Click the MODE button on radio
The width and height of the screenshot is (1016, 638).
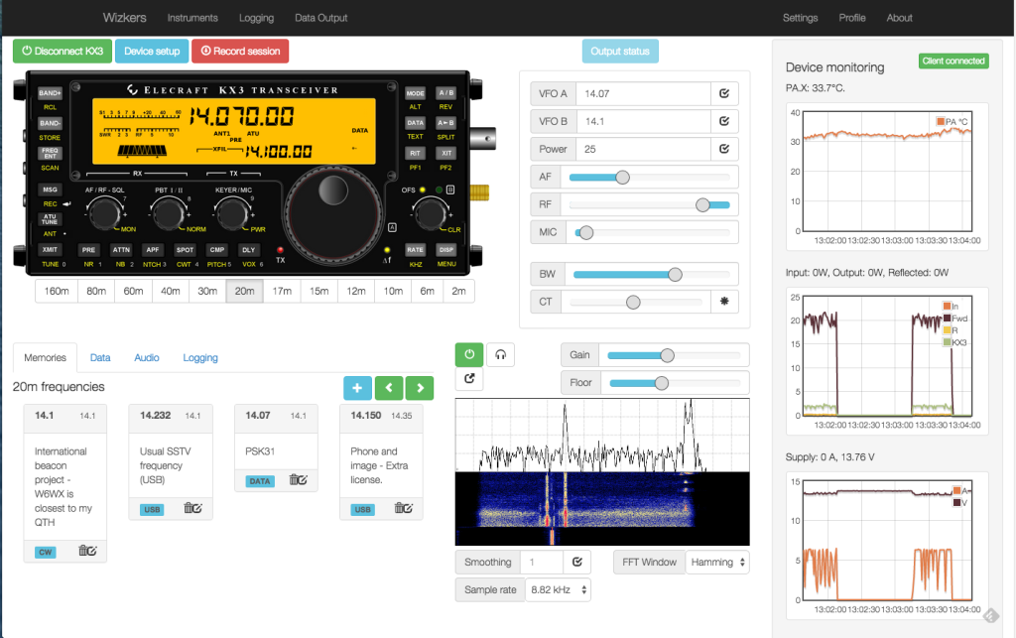tap(416, 93)
